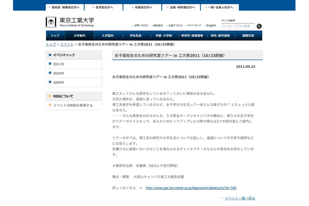Select 国際交流 in the main navigation bar
This screenshot has width=309, height=206.
click(x=248, y=35)
